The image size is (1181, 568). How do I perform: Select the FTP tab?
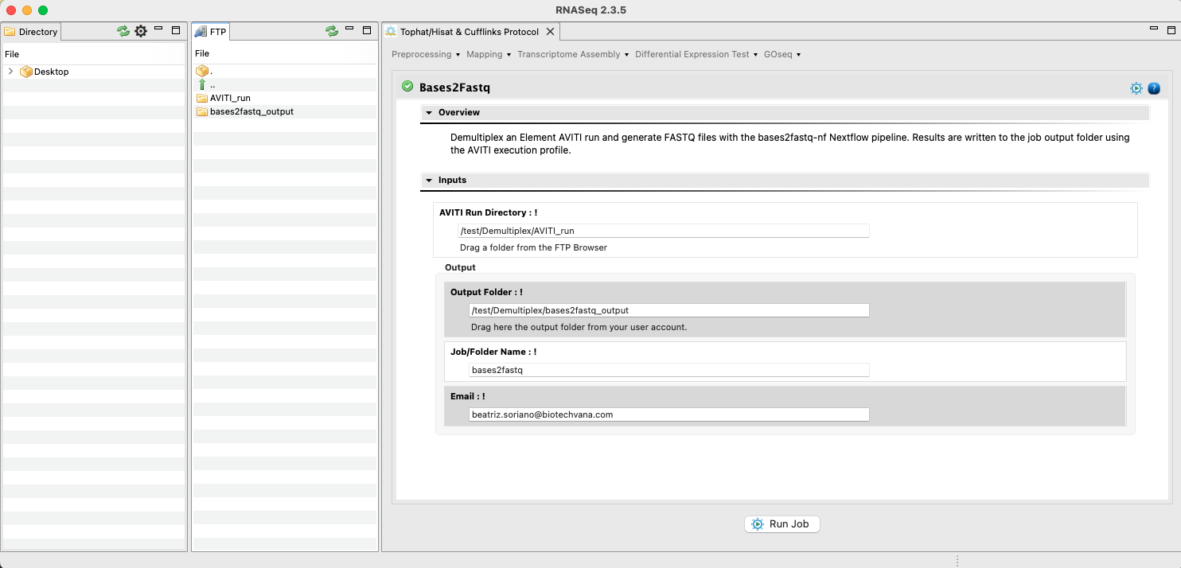212,32
